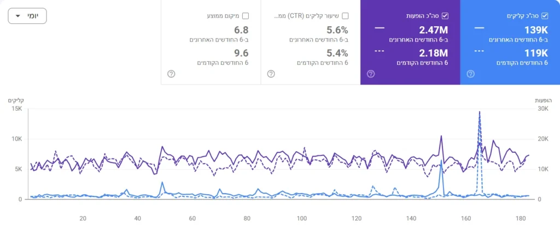Click the קליקים left axis title
Viewport: 560px width, 234px height.
(16, 101)
